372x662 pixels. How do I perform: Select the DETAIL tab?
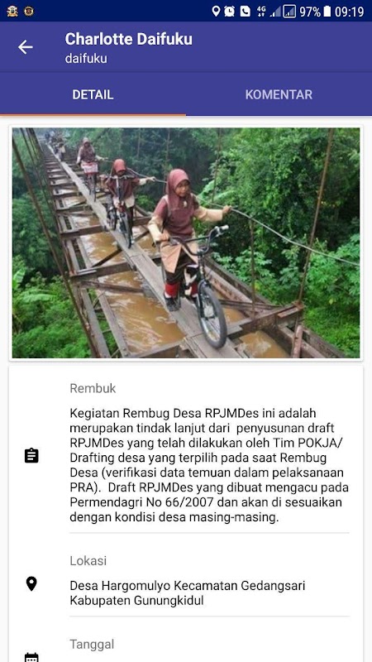tap(93, 94)
